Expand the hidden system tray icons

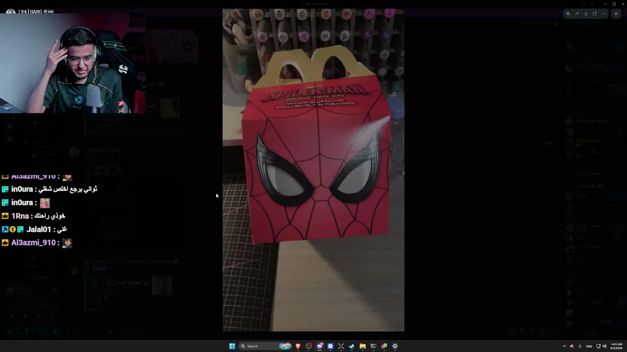click(x=564, y=346)
